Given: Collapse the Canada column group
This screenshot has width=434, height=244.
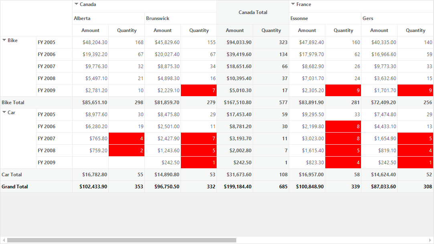Looking at the screenshot, I should [76, 4].
